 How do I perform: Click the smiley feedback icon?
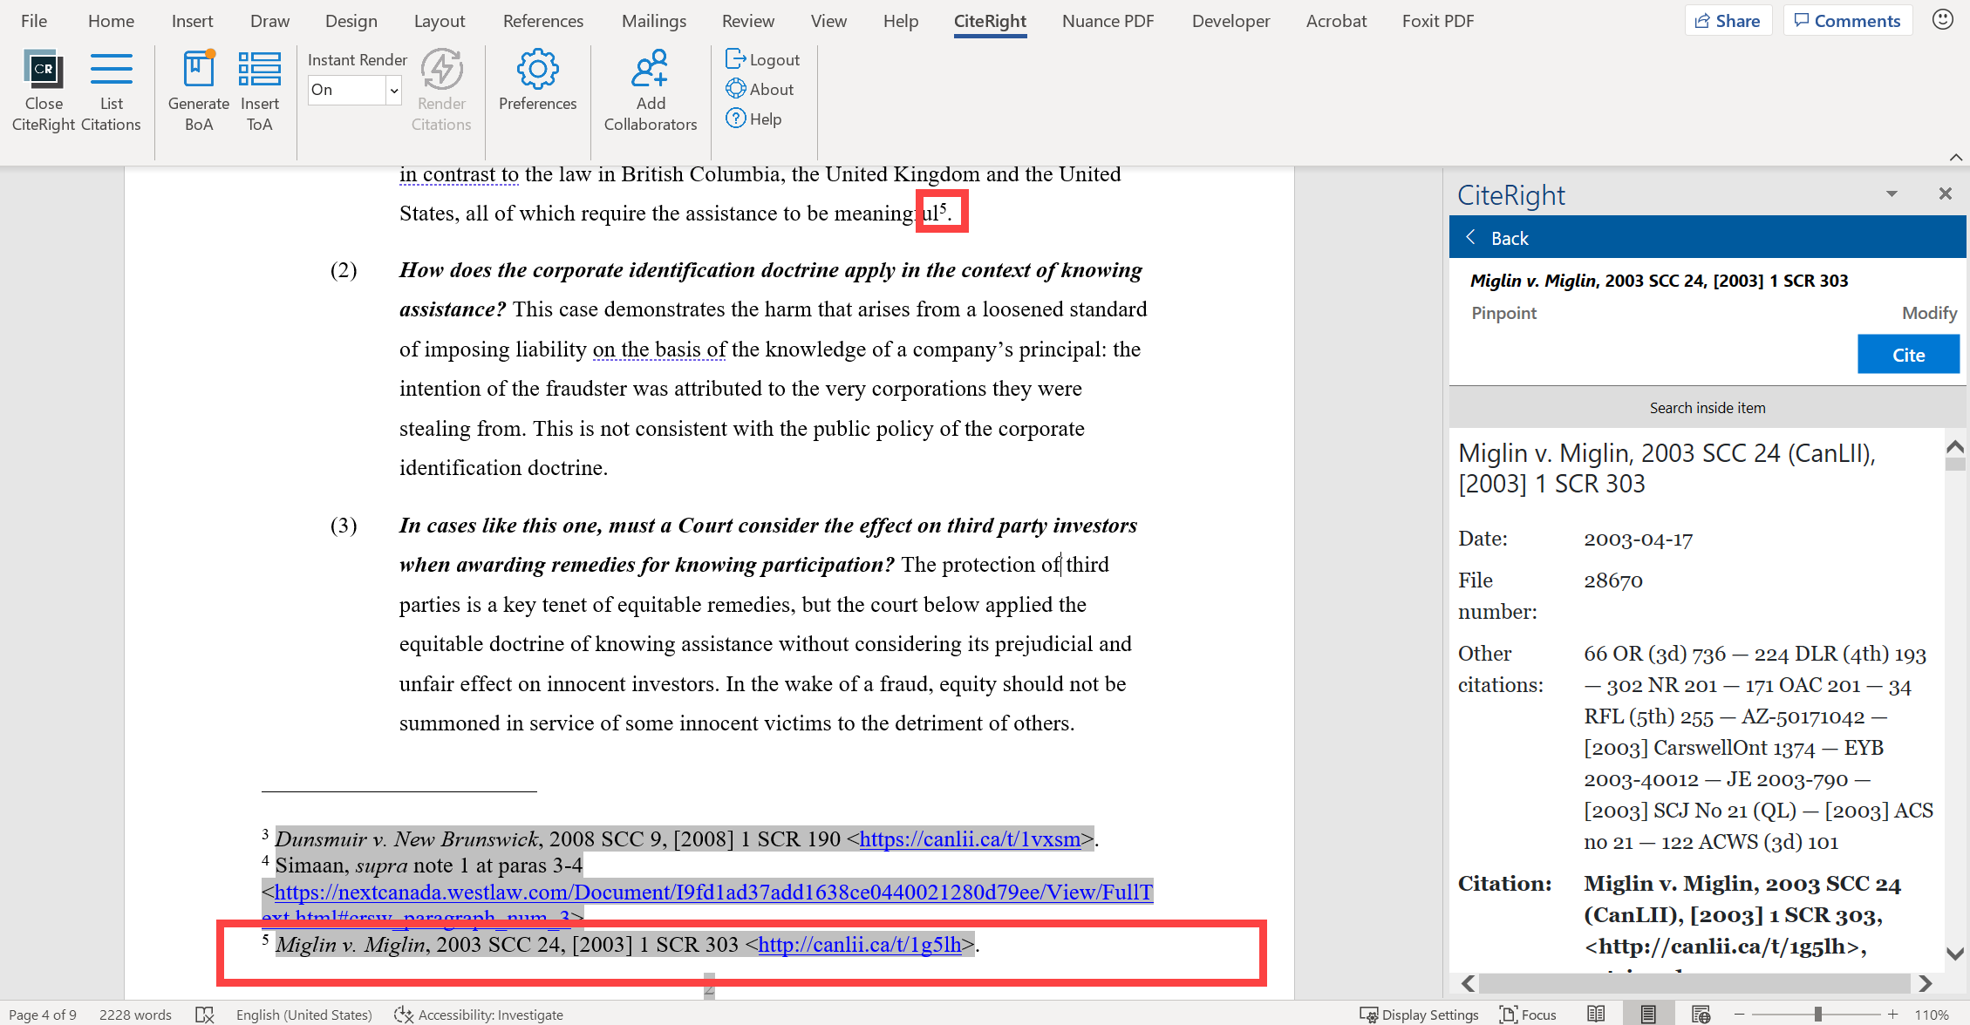(1943, 20)
